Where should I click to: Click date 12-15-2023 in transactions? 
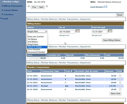[32, 76]
